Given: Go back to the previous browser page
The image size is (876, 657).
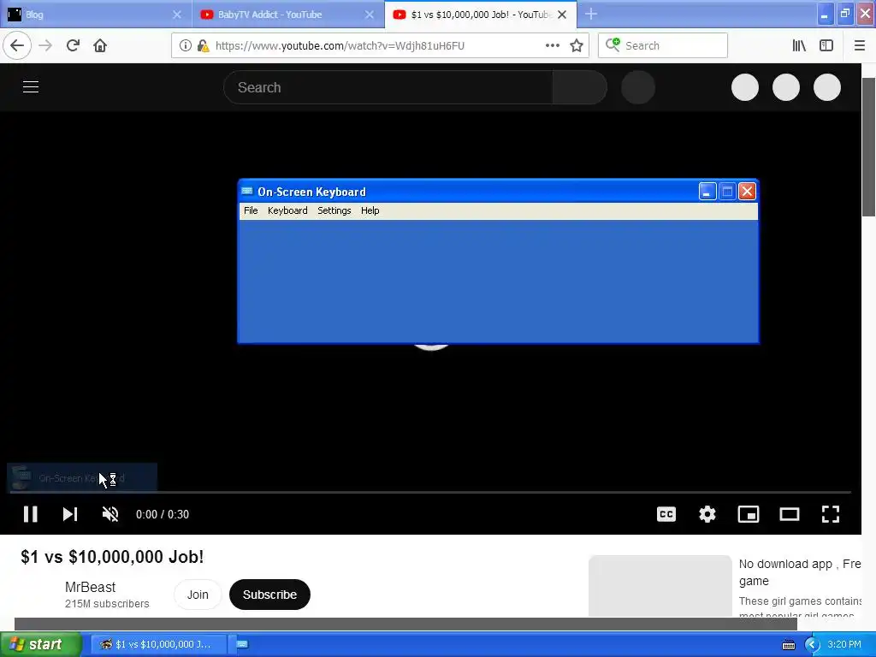Looking at the screenshot, I should [x=17, y=46].
